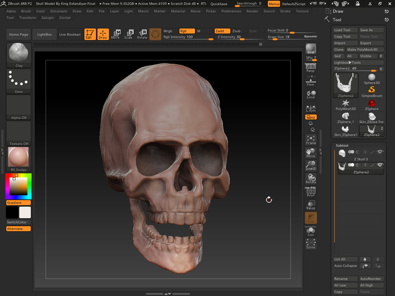Toggle XYZ rotation axis button
395x296 pixels.
point(311,117)
